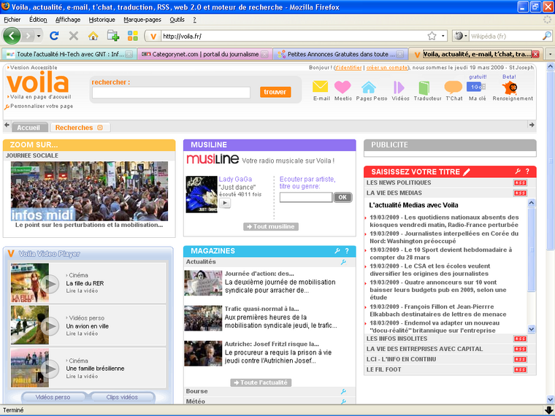Click the Vidéos perso button
This screenshot has width=555, height=416.
coord(53,398)
